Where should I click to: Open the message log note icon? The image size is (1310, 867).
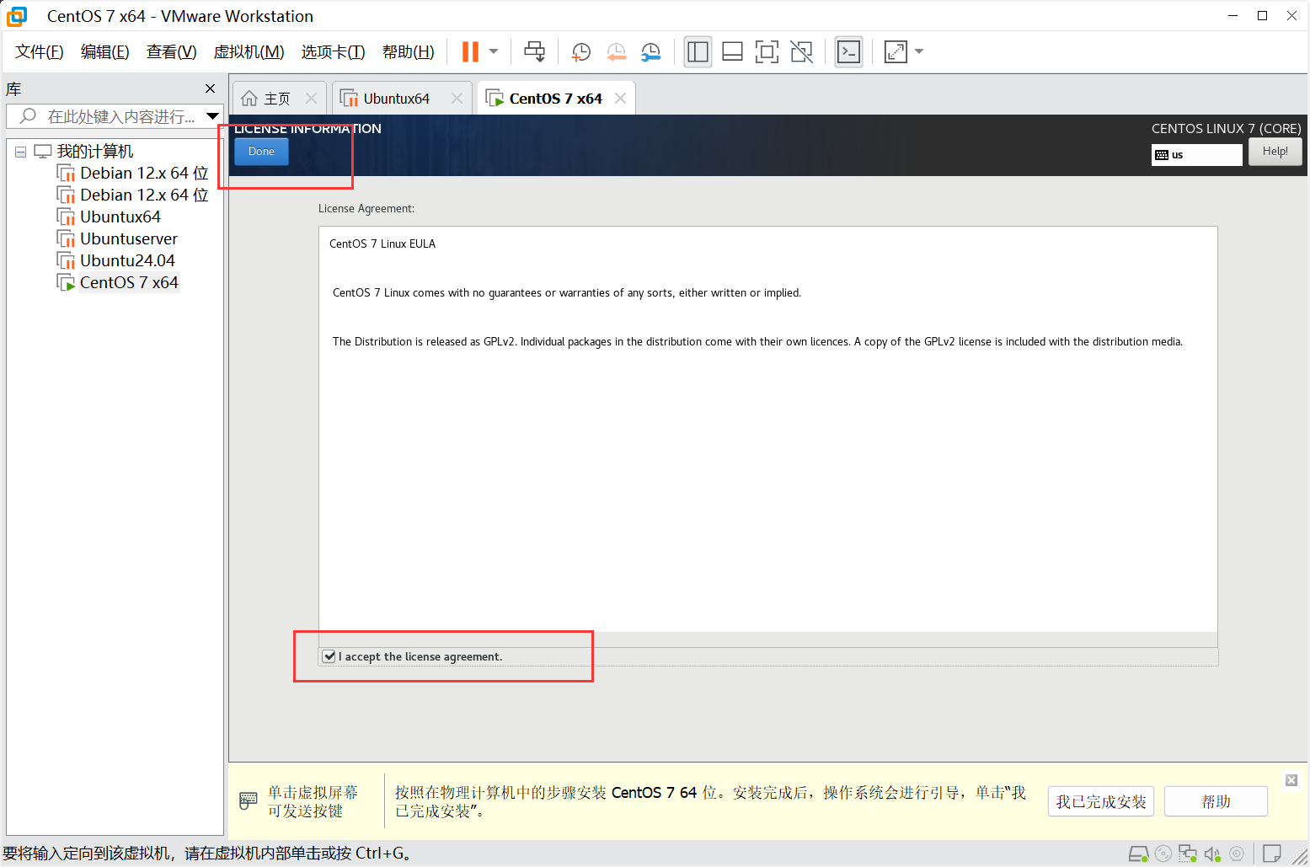click(x=1272, y=854)
